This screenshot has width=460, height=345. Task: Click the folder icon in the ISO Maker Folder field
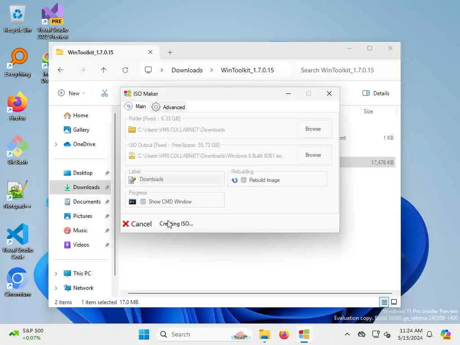[x=132, y=130]
